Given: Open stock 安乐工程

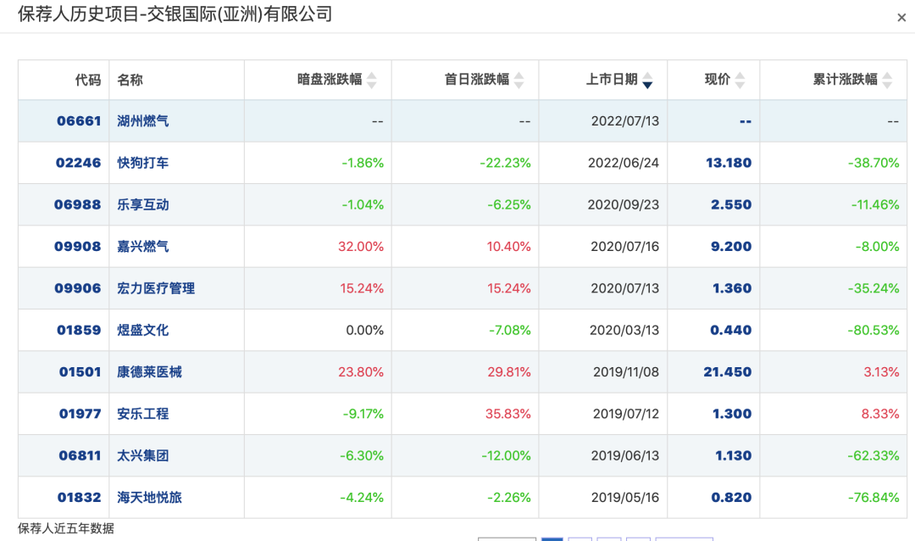Looking at the screenshot, I should (x=143, y=414).
